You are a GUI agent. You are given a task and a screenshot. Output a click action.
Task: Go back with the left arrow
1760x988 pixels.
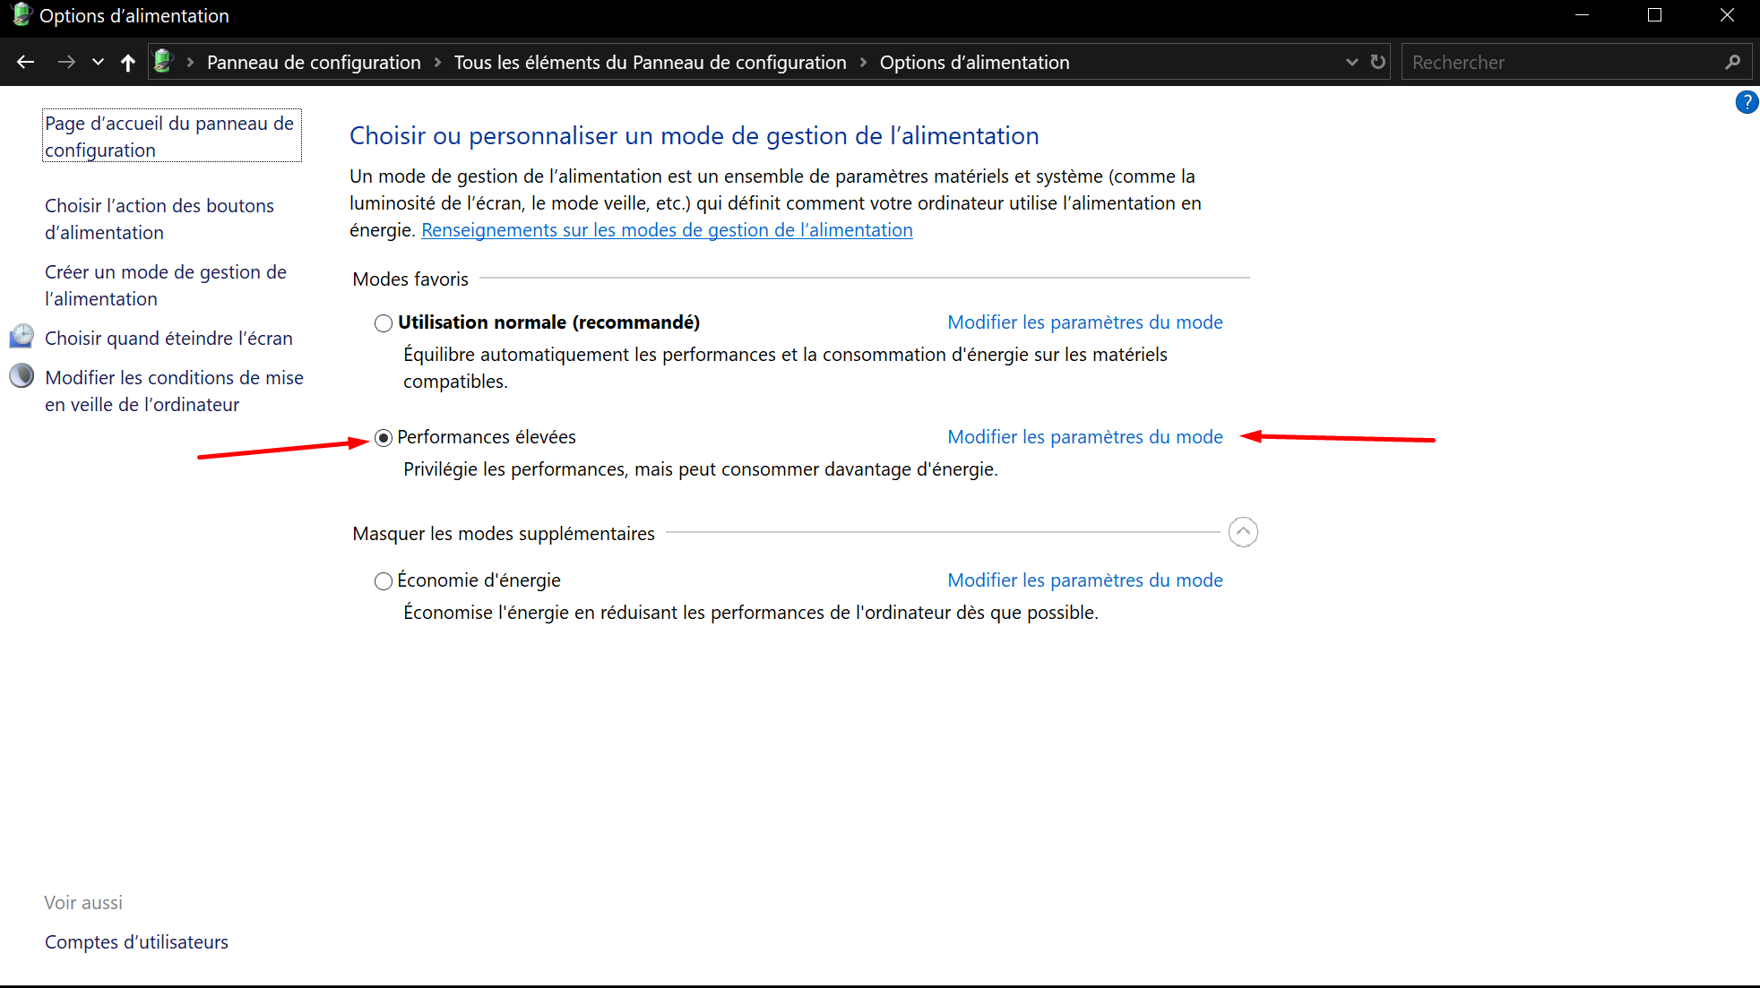25,62
